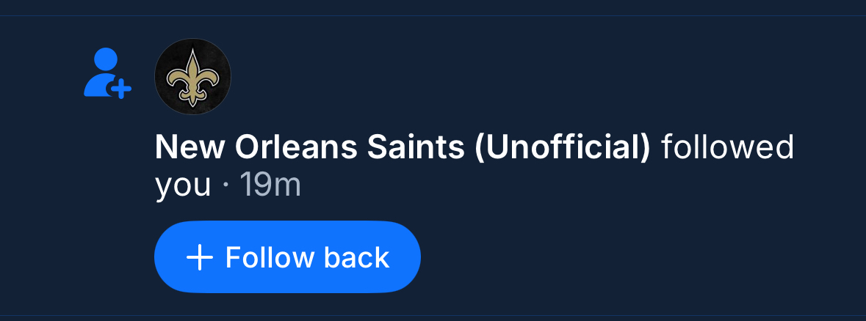Click the 19m timestamp
Image resolution: width=866 pixels, height=321 pixels.
click(270, 186)
